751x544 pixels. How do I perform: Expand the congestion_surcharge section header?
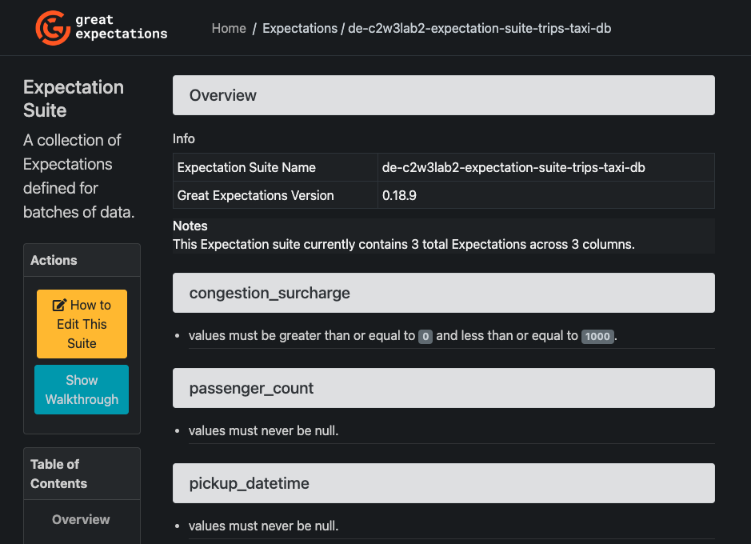coord(443,293)
